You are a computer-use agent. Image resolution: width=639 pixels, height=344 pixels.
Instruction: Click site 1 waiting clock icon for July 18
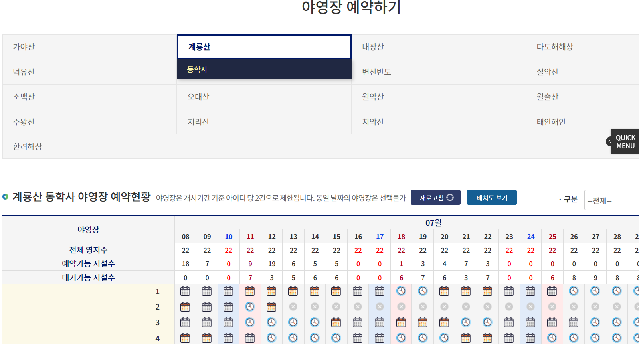401,291
